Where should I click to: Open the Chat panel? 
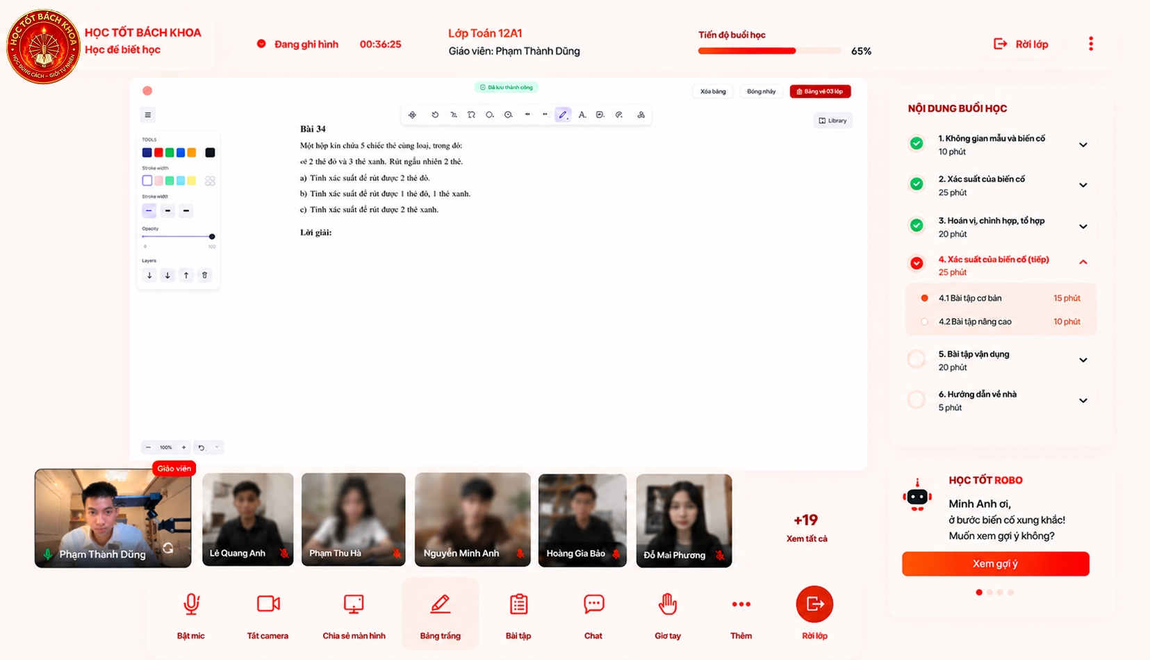coord(593,614)
